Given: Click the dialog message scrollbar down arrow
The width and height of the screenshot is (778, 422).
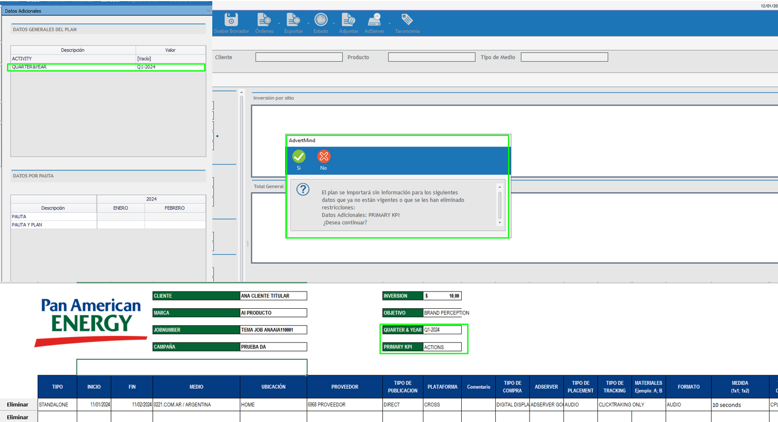Looking at the screenshot, I should point(500,223).
